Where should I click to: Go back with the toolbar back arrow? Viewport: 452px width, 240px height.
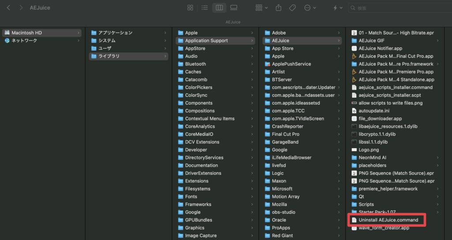[x=8, y=8]
